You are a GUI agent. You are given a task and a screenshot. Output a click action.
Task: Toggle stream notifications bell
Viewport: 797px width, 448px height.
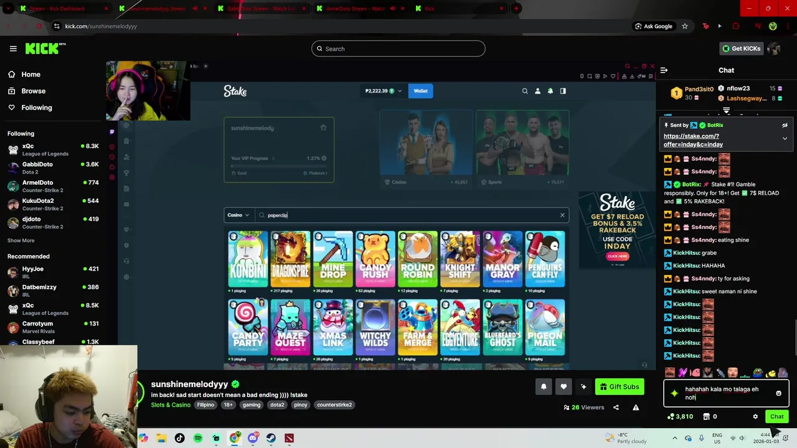coord(544,386)
